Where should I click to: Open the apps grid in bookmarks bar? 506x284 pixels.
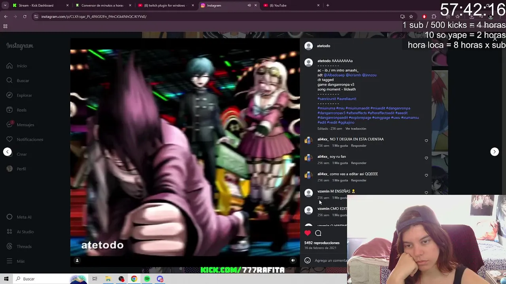(5, 26)
